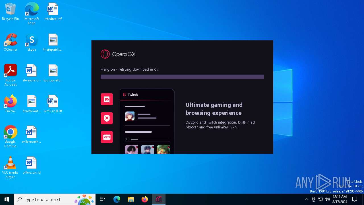Image resolution: width=364 pixels, height=205 pixels.
Task: Click the streamer avatar in the Twitch preview
Action: (x=130, y=116)
